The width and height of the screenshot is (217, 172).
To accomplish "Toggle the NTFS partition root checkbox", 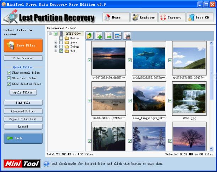I will click(x=56, y=34).
